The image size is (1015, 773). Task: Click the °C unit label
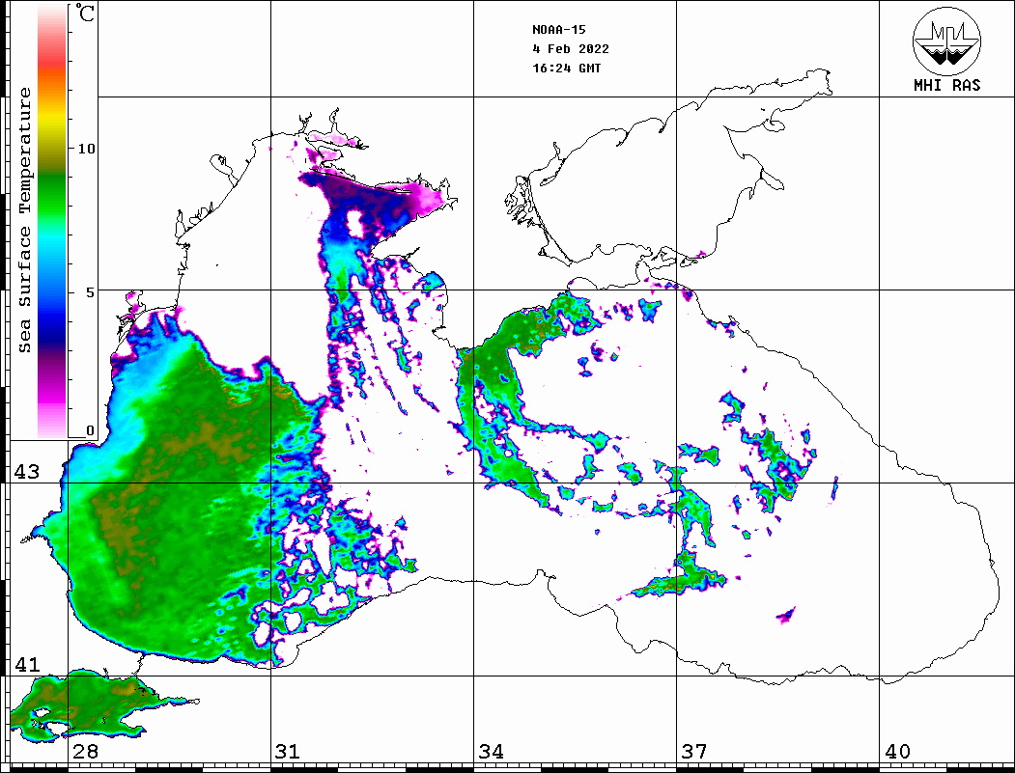85,13
